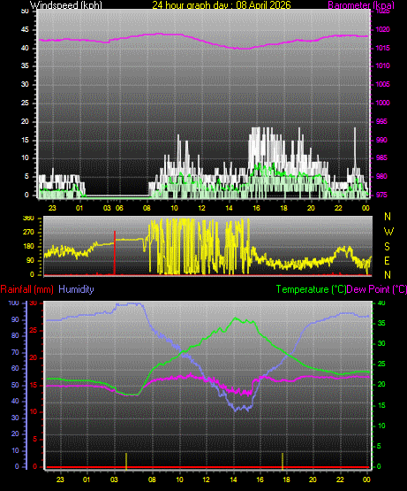
Task: Select the 990 value on the barometer axis
Action: [381, 140]
